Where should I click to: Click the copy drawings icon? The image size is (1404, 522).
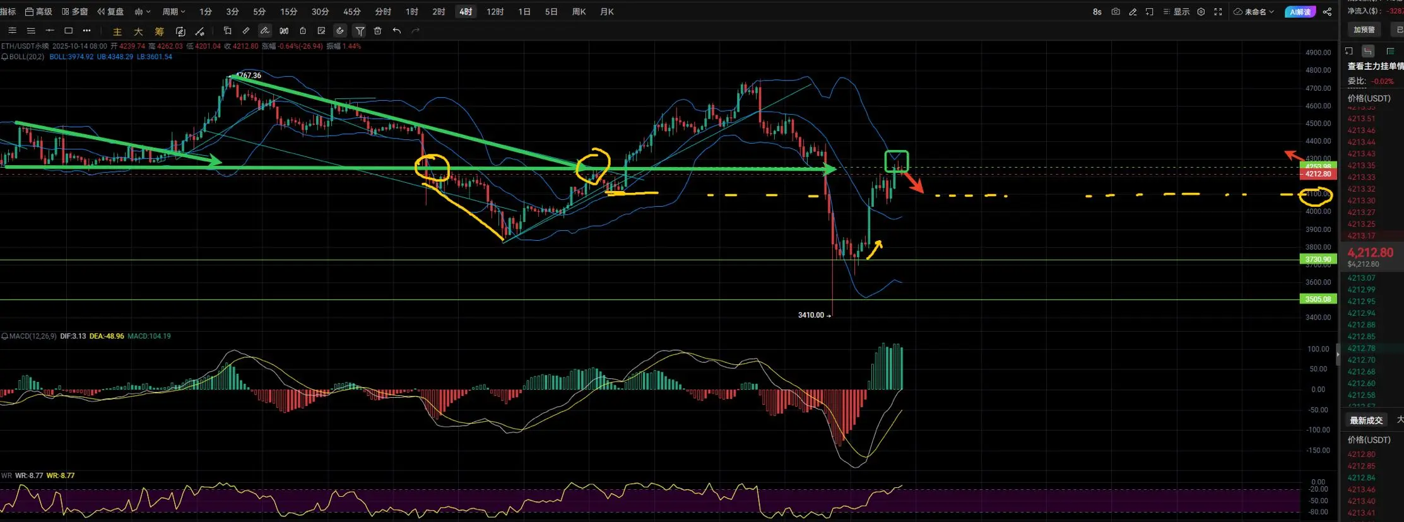pyautogui.click(x=227, y=30)
